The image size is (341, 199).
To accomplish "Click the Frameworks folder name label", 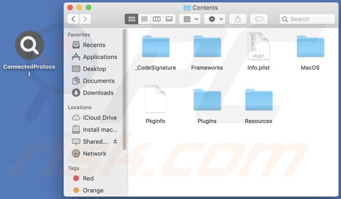I will click(x=207, y=68).
